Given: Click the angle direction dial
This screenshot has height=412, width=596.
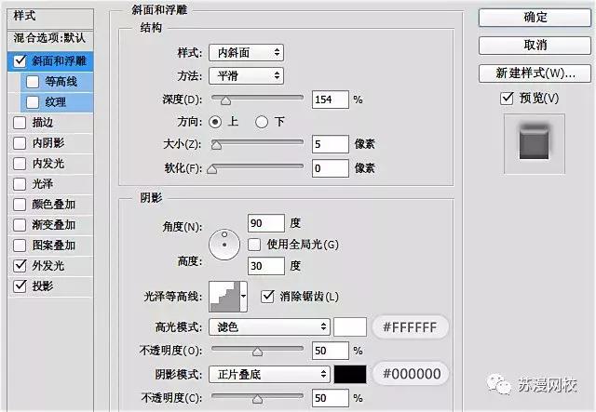Looking at the screenshot, I should coord(224,245).
